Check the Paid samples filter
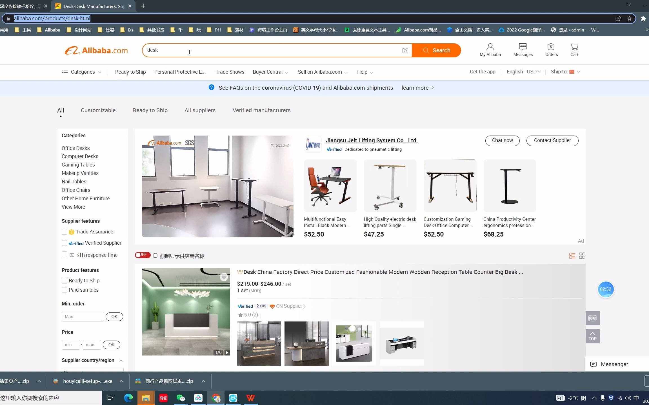The height and width of the screenshot is (405, 649). pyautogui.click(x=64, y=290)
